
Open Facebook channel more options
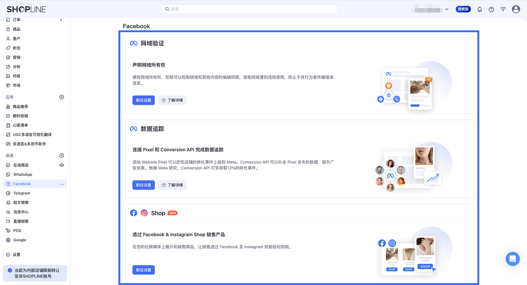pos(62,184)
